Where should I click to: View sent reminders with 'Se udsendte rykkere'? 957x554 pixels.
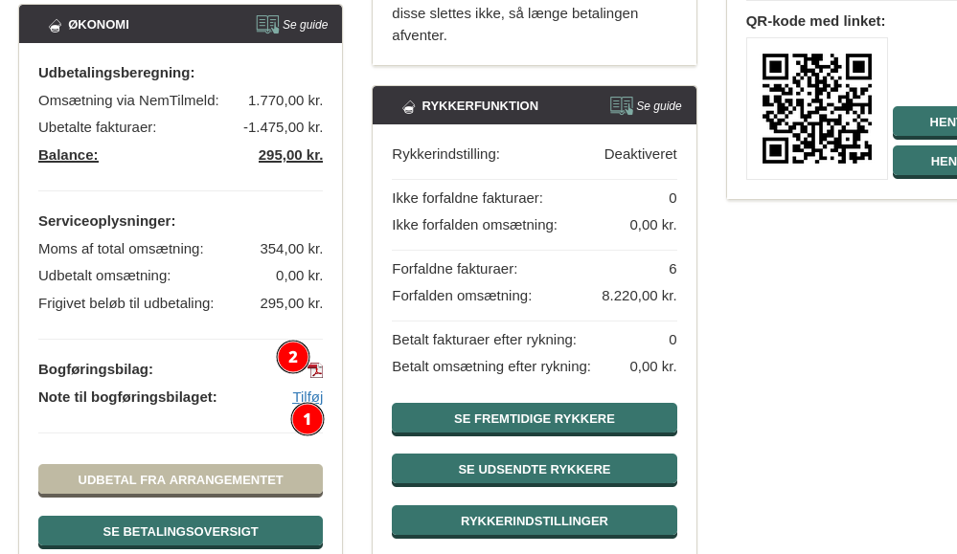tap(534, 469)
